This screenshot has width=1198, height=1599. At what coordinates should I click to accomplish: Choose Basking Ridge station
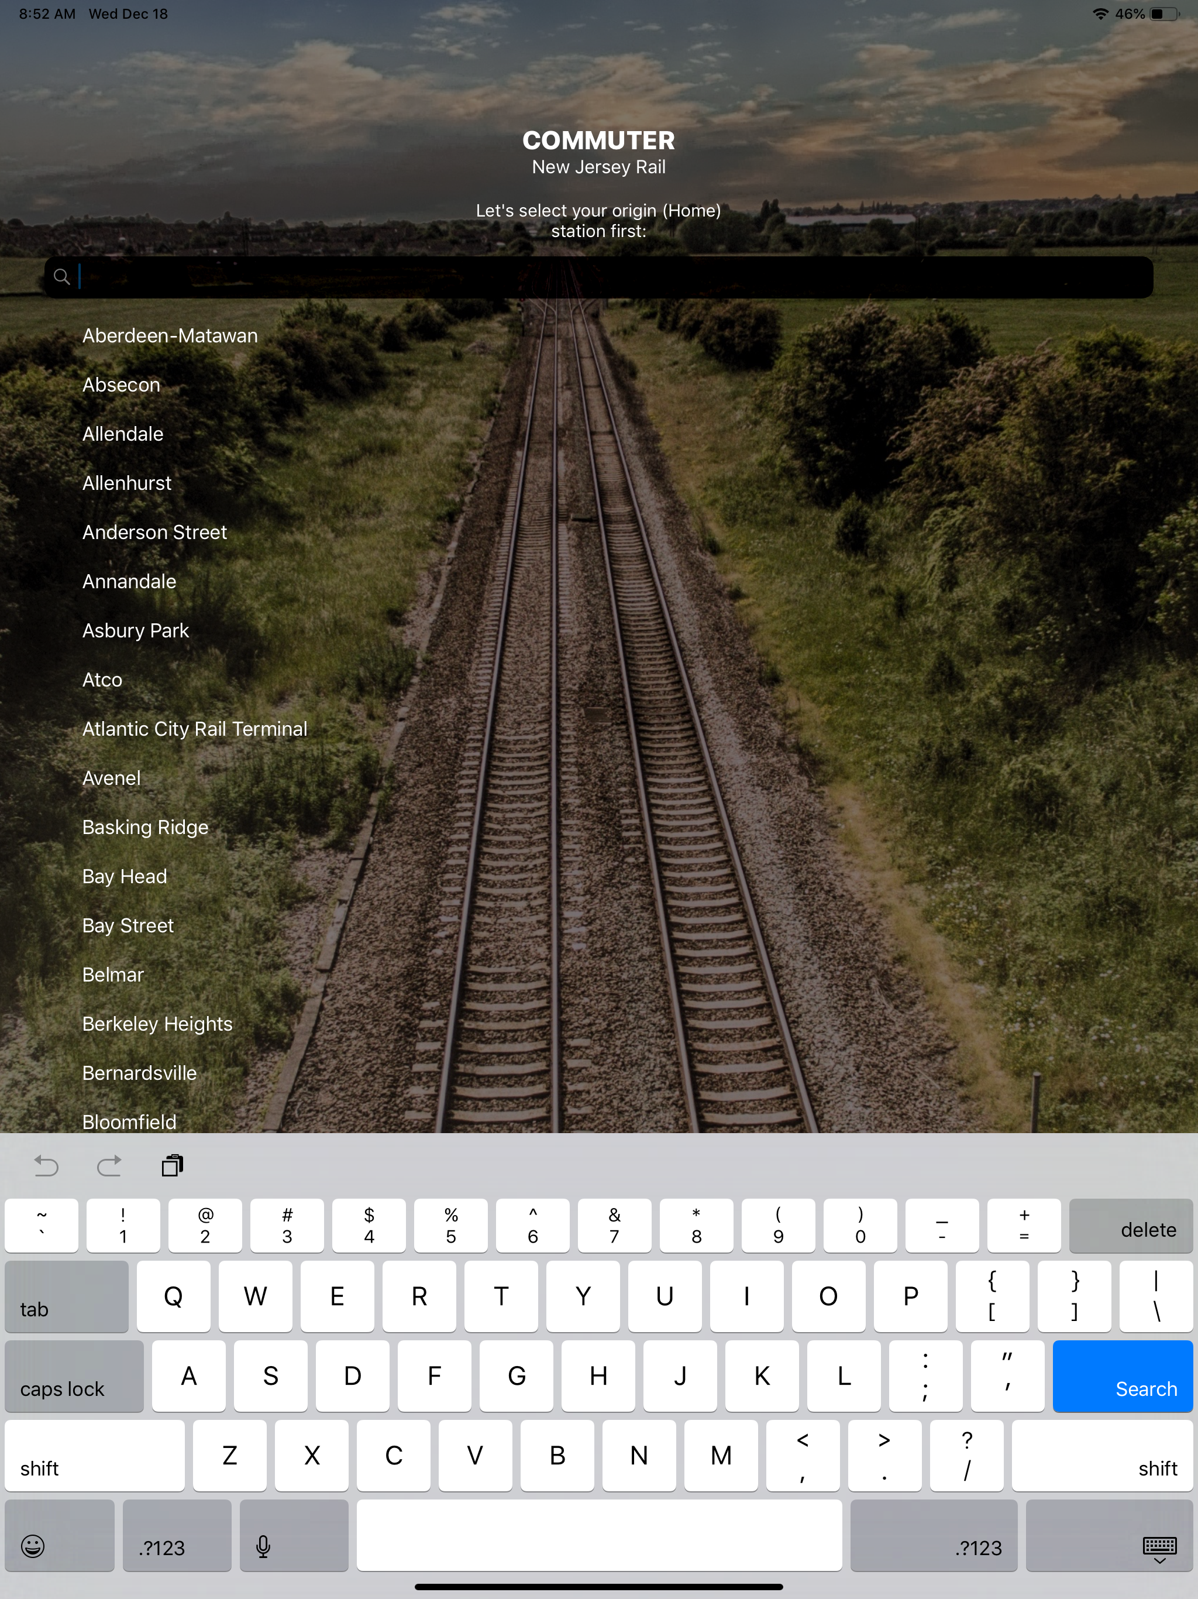145,827
